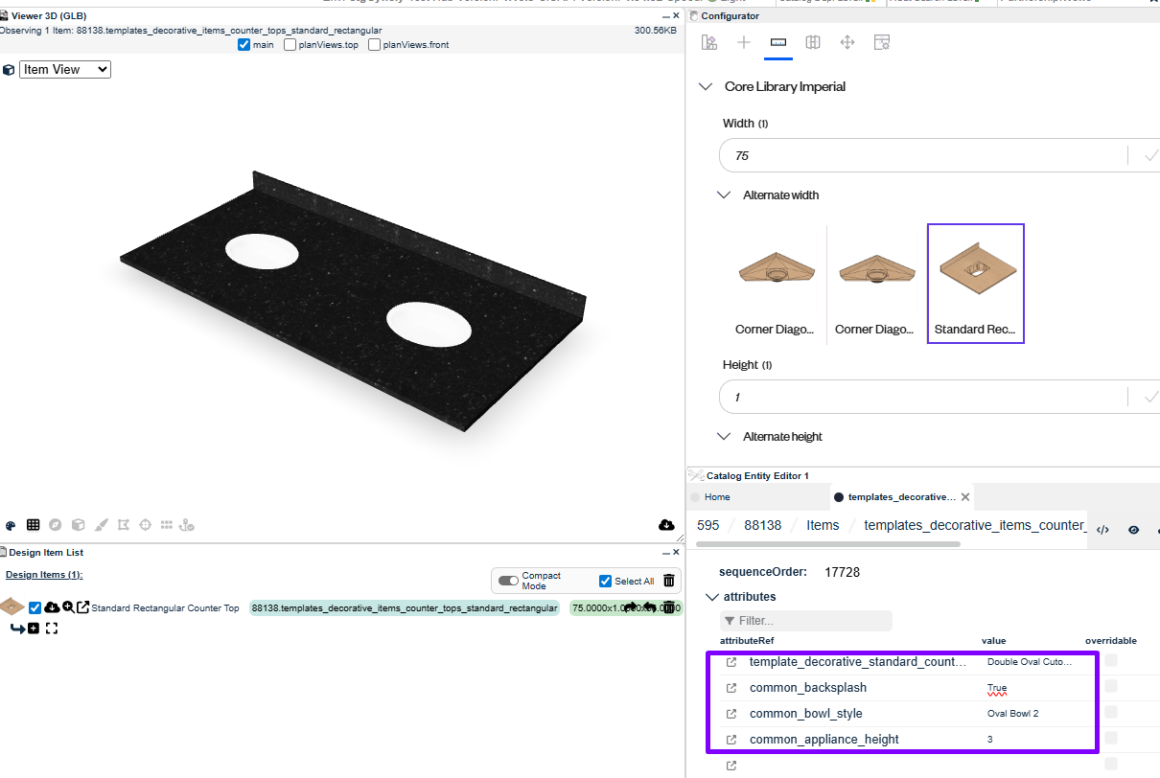
Task: Click the 595 breadcrumb
Action: 708,525
